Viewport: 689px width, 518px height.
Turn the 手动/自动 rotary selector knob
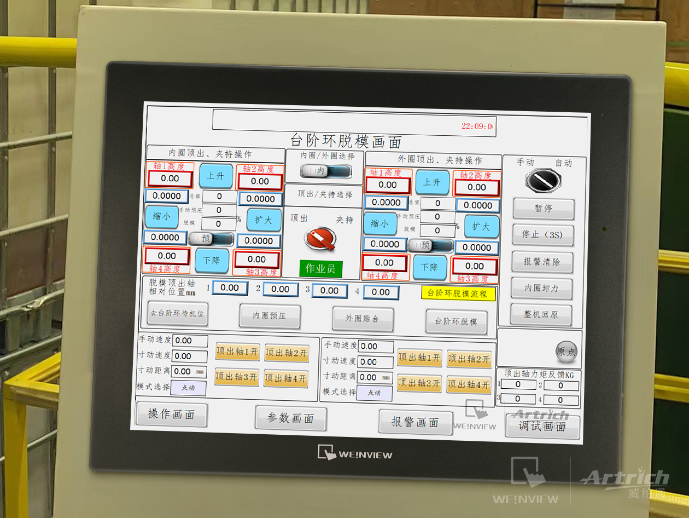[542, 180]
